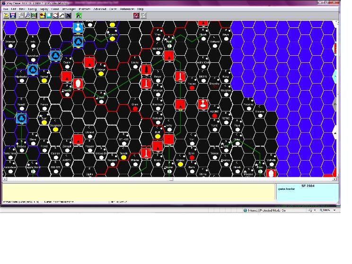Click the red planet ALIONE

(x=214, y=116)
